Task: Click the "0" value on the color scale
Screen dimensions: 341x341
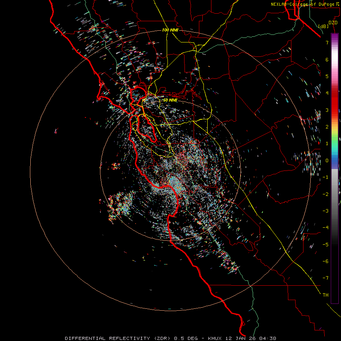Action: [327, 161]
